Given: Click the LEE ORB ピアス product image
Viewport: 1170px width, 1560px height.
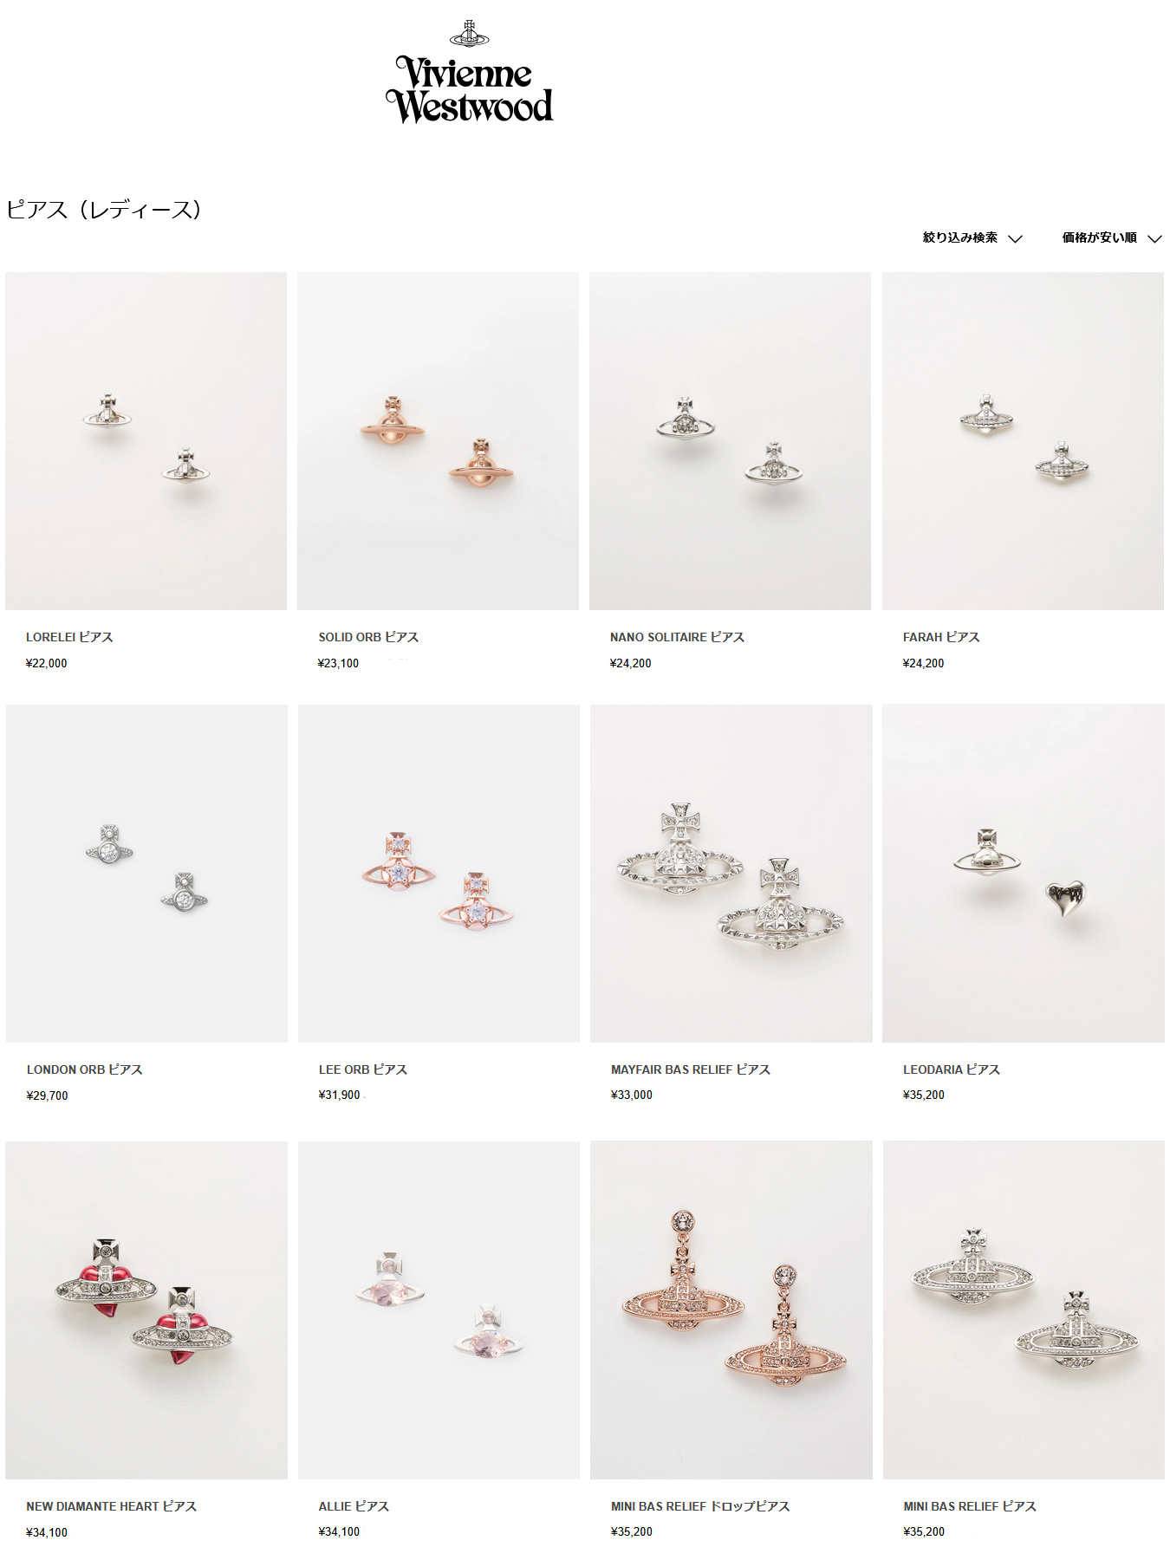Looking at the screenshot, I should [x=439, y=874].
